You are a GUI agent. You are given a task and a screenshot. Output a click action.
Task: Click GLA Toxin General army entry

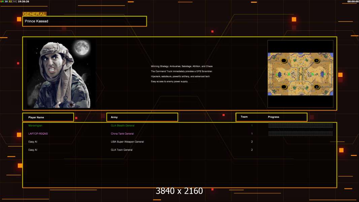(122, 150)
